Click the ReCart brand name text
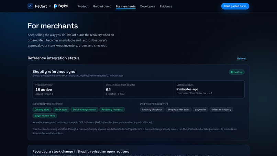This screenshot has height=156, width=277. pyautogui.click(x=41, y=7)
